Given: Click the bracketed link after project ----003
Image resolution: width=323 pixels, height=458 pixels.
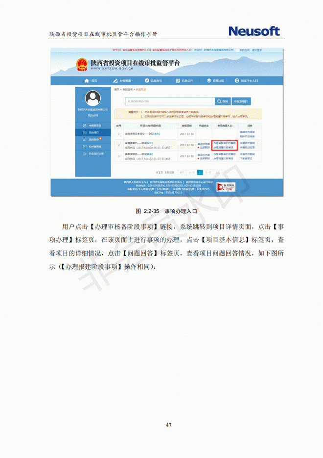Looking at the screenshot, I should click(x=157, y=134).
